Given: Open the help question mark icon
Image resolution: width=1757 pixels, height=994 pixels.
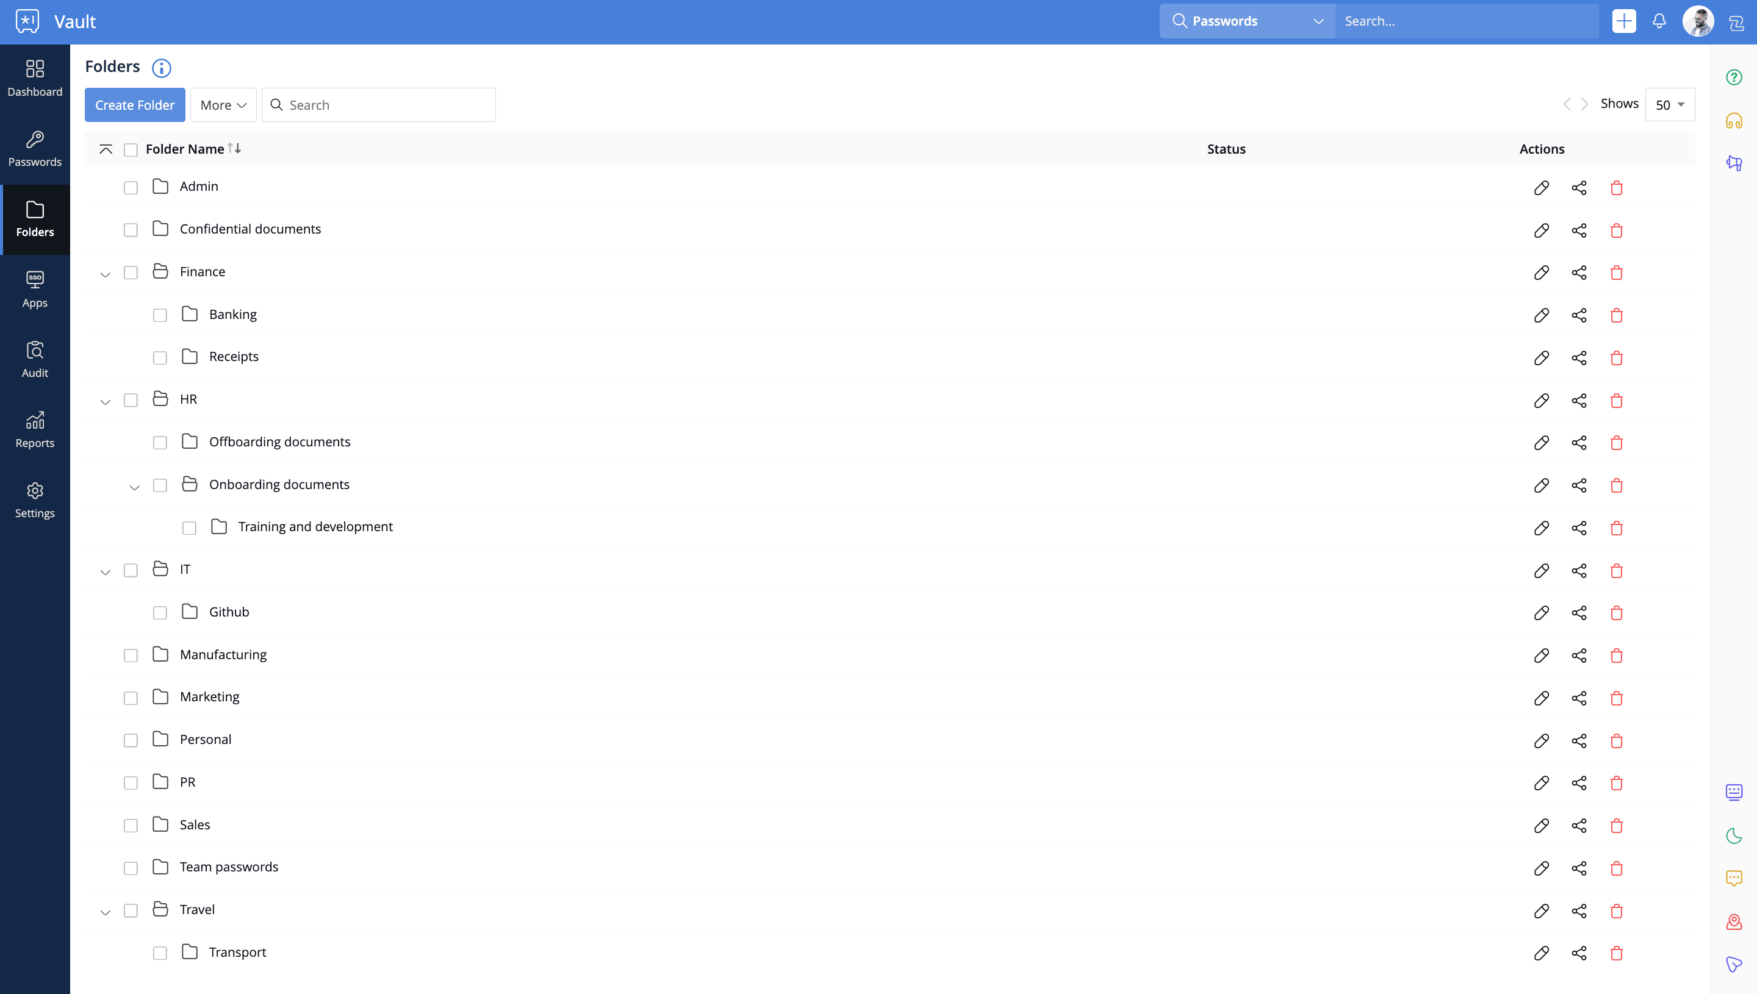Looking at the screenshot, I should (1734, 77).
